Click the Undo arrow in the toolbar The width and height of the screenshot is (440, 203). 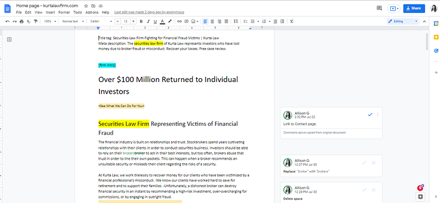tap(7, 21)
